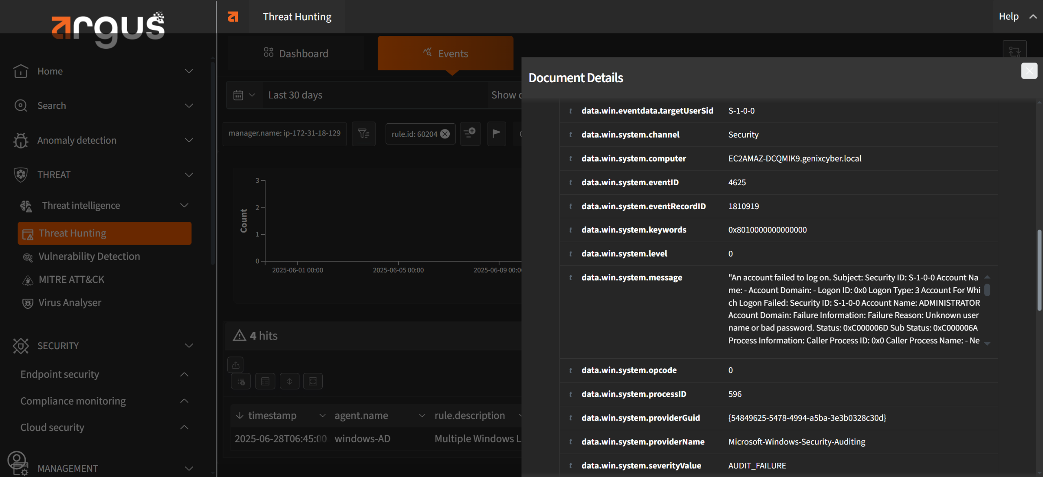Image resolution: width=1043 pixels, height=477 pixels.
Task: Open timestamp column options chevron
Action: 322,416
